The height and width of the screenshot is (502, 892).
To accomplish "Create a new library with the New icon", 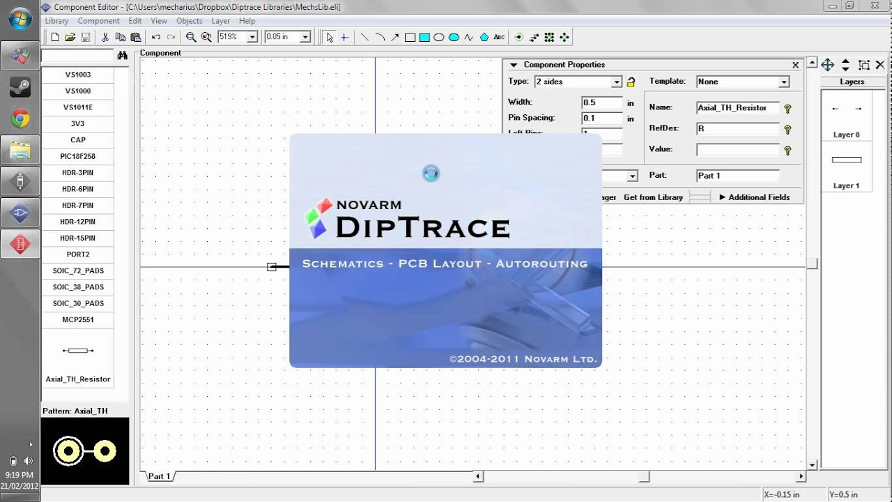I will click(55, 37).
